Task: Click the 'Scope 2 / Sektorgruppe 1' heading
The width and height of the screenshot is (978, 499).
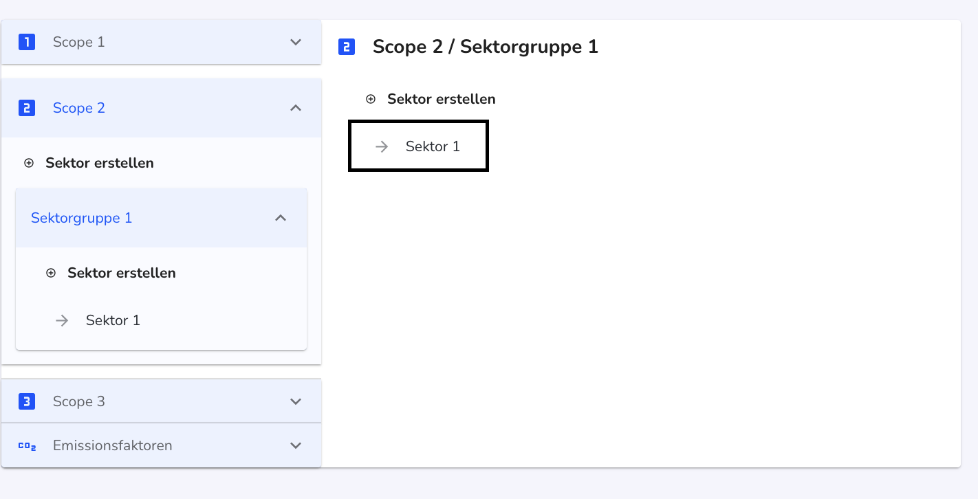Action: pyautogui.click(x=486, y=47)
